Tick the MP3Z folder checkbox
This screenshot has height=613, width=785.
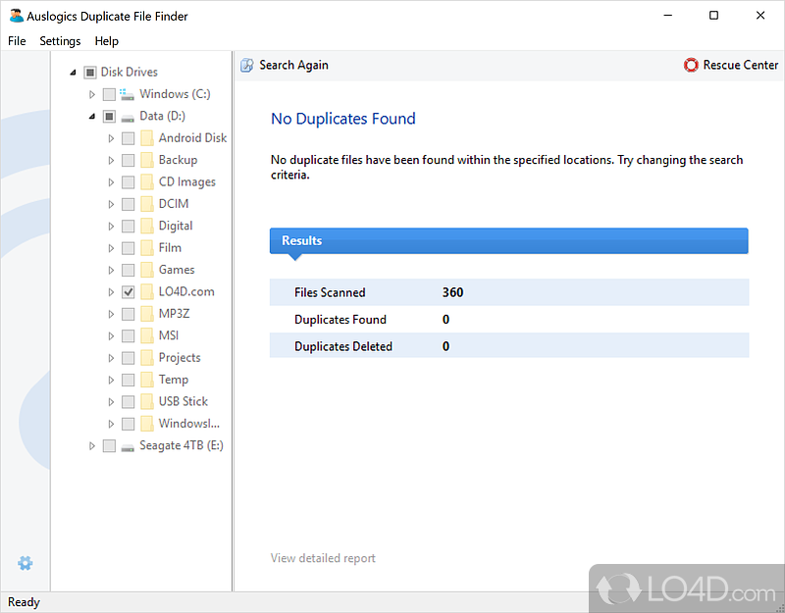129,314
